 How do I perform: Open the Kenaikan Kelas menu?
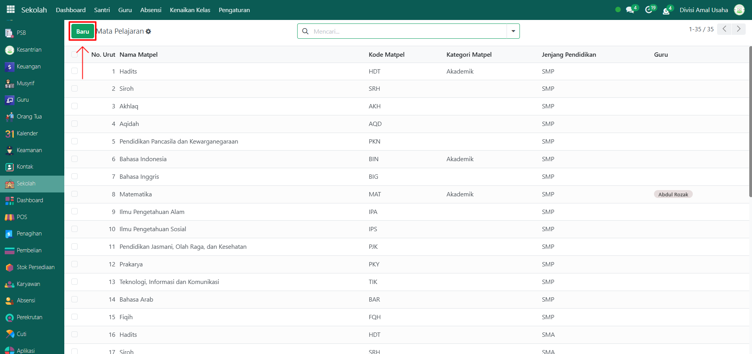pyautogui.click(x=190, y=10)
